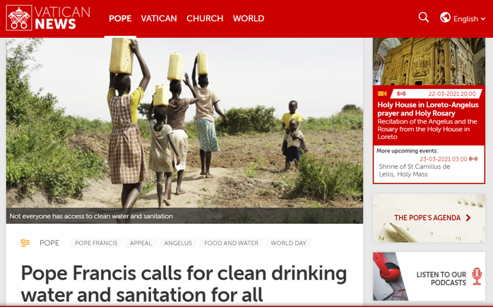The image size is (493, 307).
Task: Click the live audio broadcast icon beside 22-03-2021
Action: 401,94
